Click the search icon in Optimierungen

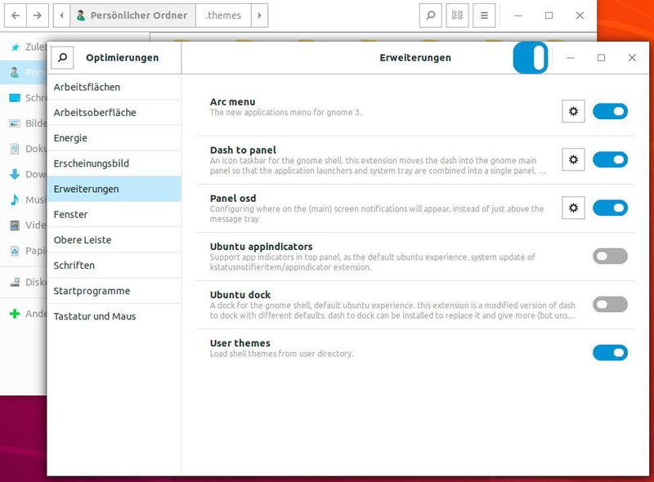tap(63, 58)
